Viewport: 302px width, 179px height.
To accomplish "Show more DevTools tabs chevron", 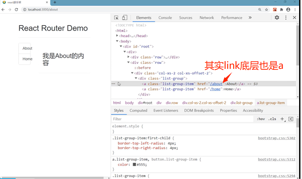I will [250, 18].
